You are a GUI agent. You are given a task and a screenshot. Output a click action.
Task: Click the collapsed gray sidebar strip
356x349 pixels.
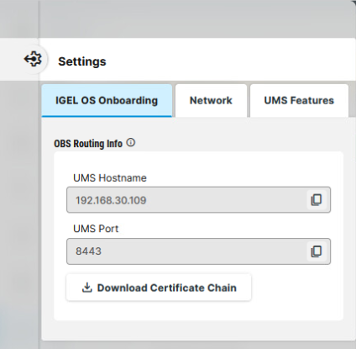click(19, 213)
